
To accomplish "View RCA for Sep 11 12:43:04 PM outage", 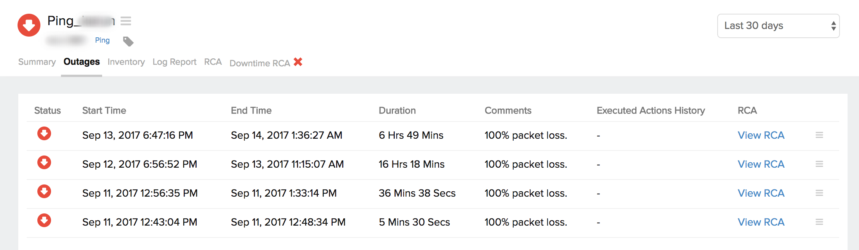I will click(761, 222).
